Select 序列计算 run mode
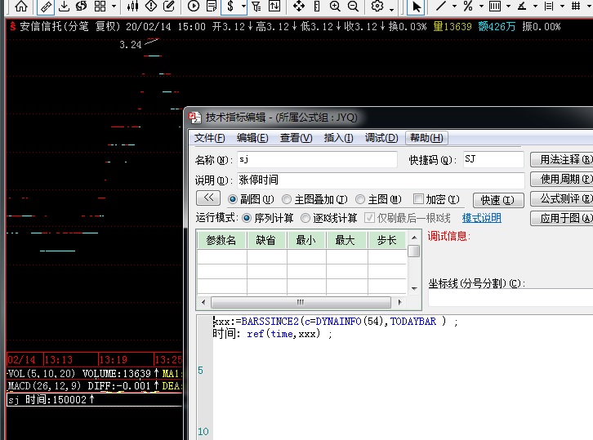 click(247, 218)
